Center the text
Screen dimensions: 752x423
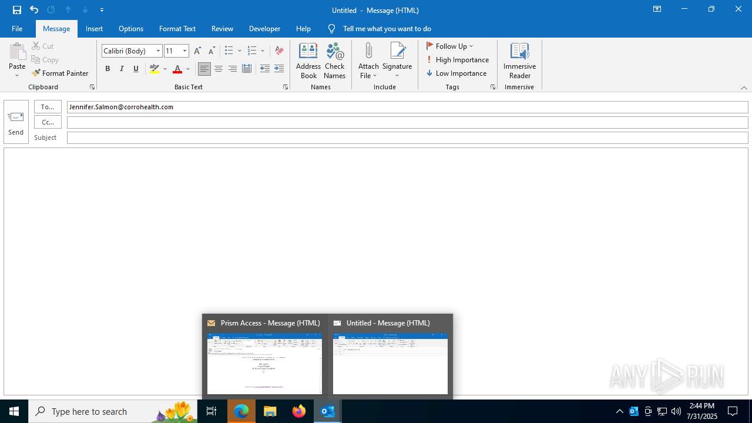pyautogui.click(x=219, y=69)
